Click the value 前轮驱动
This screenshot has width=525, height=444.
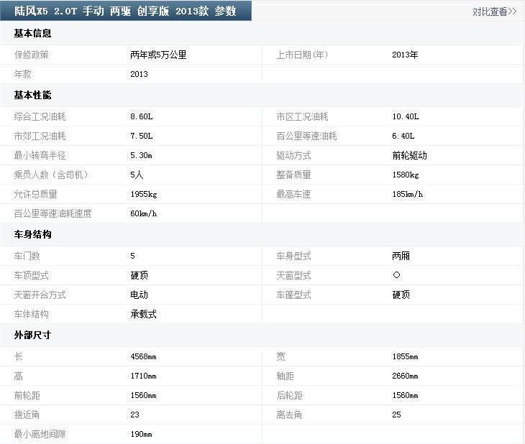[409, 156]
